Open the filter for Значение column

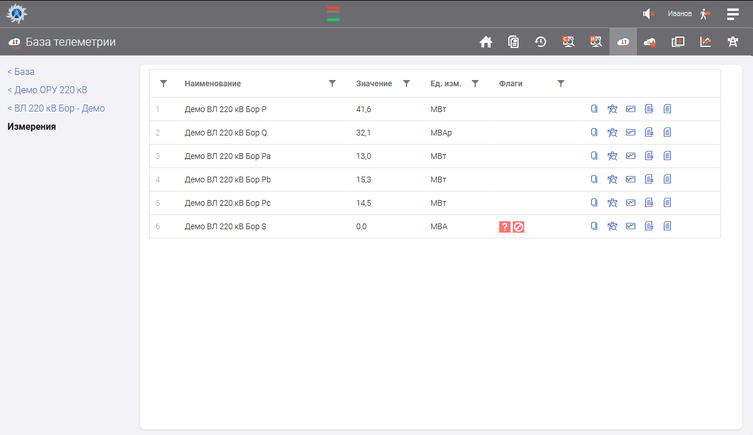coord(407,83)
